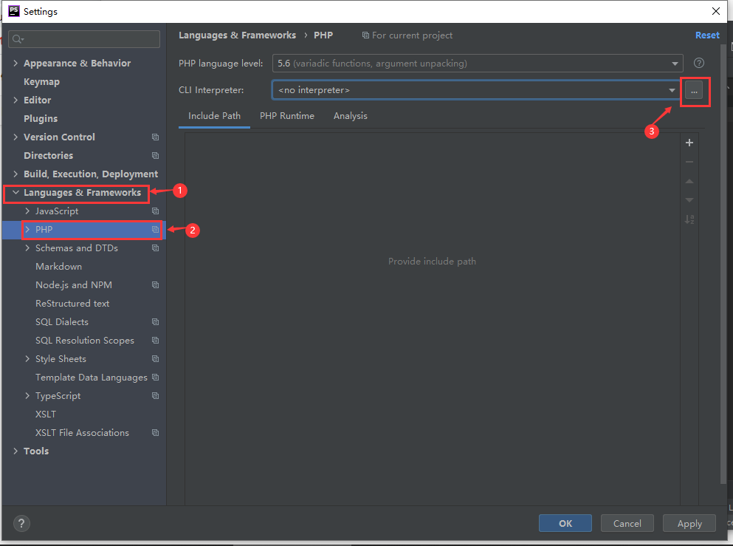The image size is (733, 546).
Task: Select SQL Dialects item
Action: tap(62, 322)
